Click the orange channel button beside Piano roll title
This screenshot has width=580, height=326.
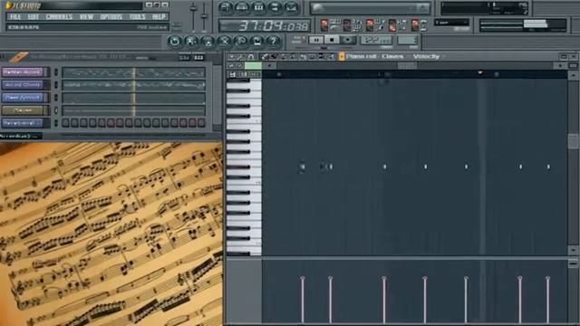342,56
